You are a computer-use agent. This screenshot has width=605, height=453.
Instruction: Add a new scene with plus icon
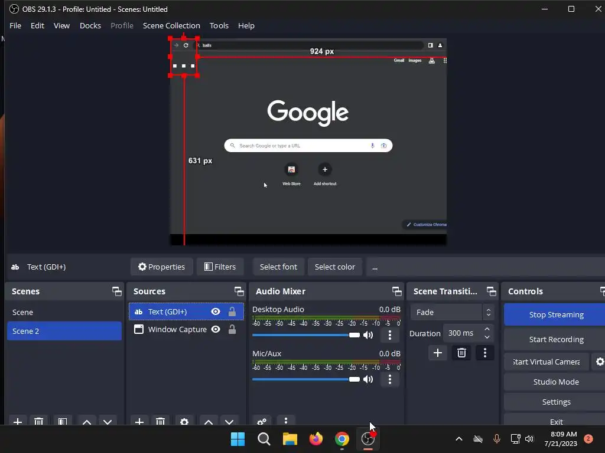click(17, 421)
